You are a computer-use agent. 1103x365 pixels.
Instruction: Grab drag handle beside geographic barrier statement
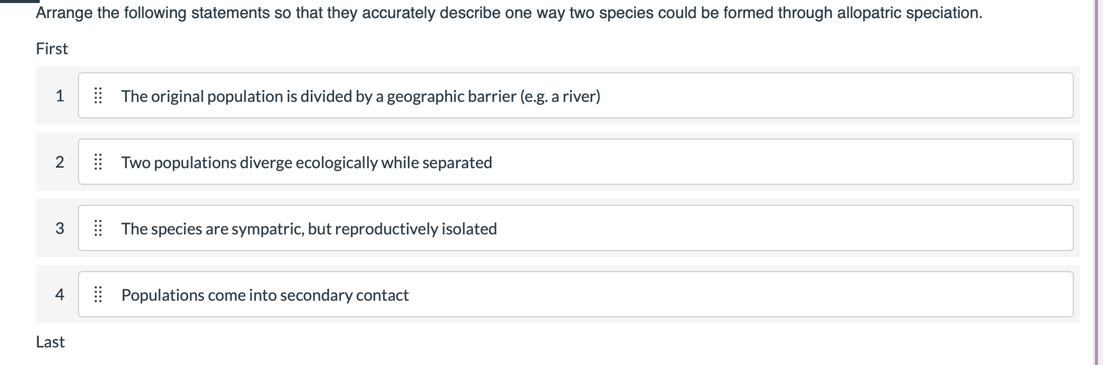click(x=98, y=96)
